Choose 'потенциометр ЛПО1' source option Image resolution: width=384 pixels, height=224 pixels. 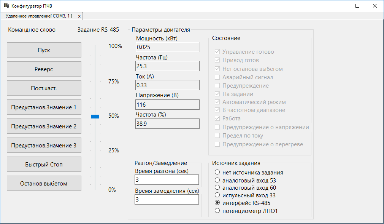point(217,211)
